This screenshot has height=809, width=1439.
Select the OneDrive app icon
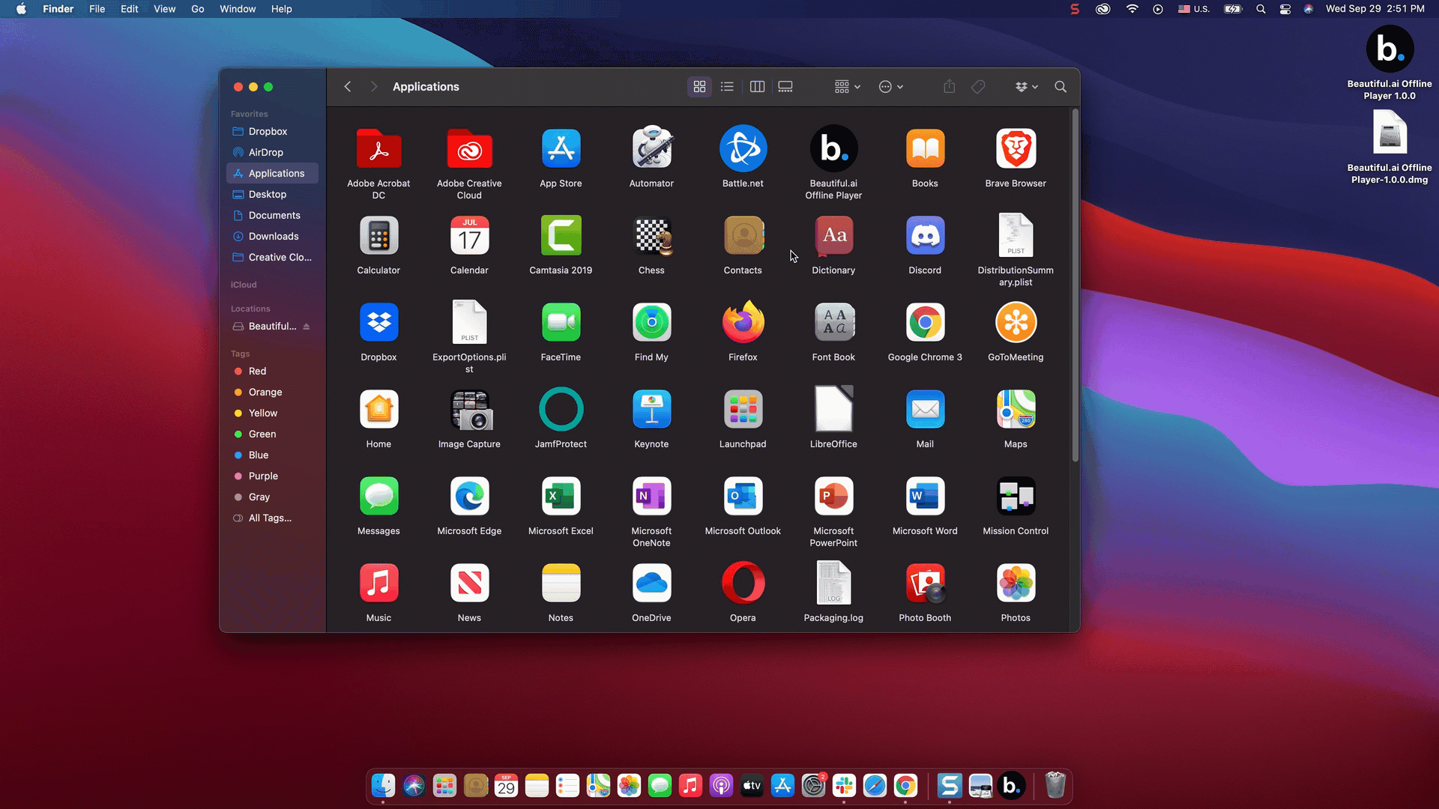(x=651, y=583)
